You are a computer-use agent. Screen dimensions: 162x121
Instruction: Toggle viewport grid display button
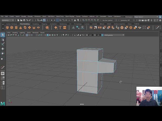click(x=27, y=35)
